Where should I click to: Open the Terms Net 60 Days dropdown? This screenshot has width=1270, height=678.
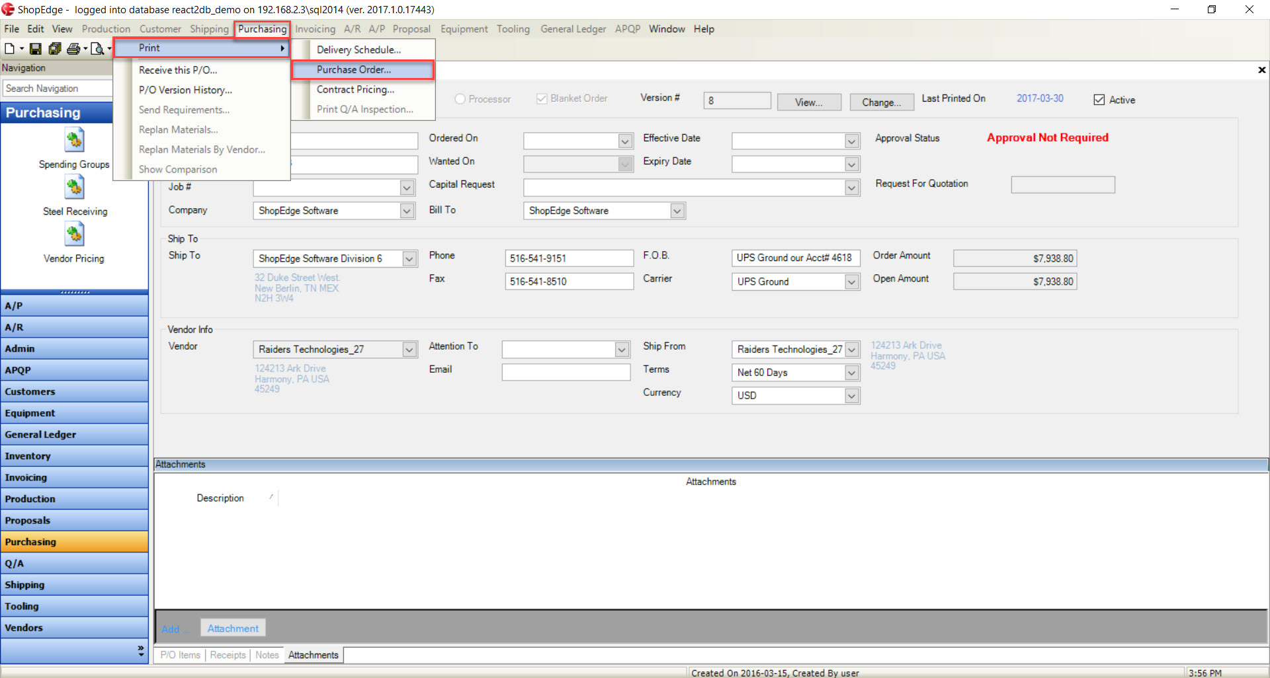tap(852, 373)
